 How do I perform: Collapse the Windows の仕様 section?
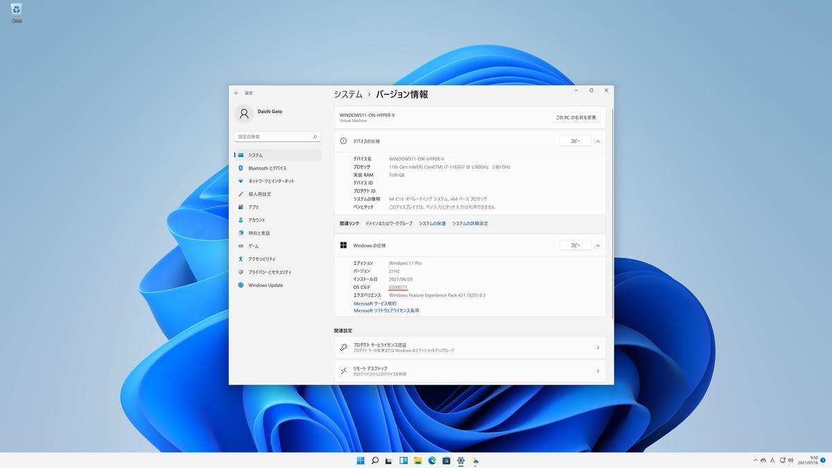coord(598,245)
